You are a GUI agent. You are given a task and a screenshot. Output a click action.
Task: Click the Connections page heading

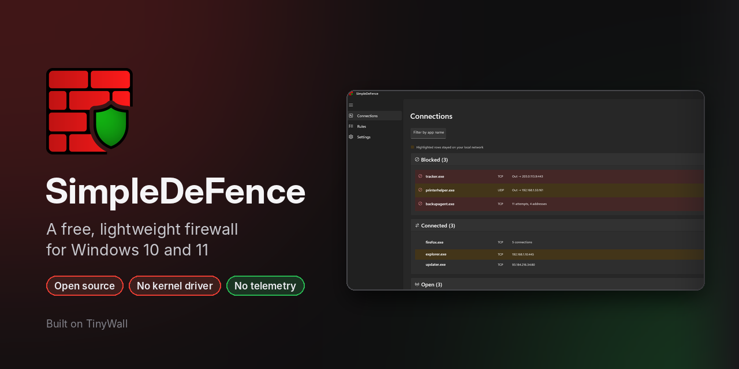click(431, 116)
